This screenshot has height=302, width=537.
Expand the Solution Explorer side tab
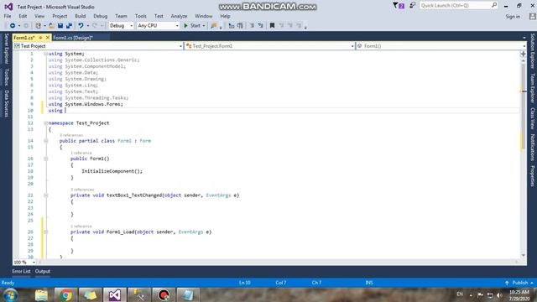tap(532, 51)
